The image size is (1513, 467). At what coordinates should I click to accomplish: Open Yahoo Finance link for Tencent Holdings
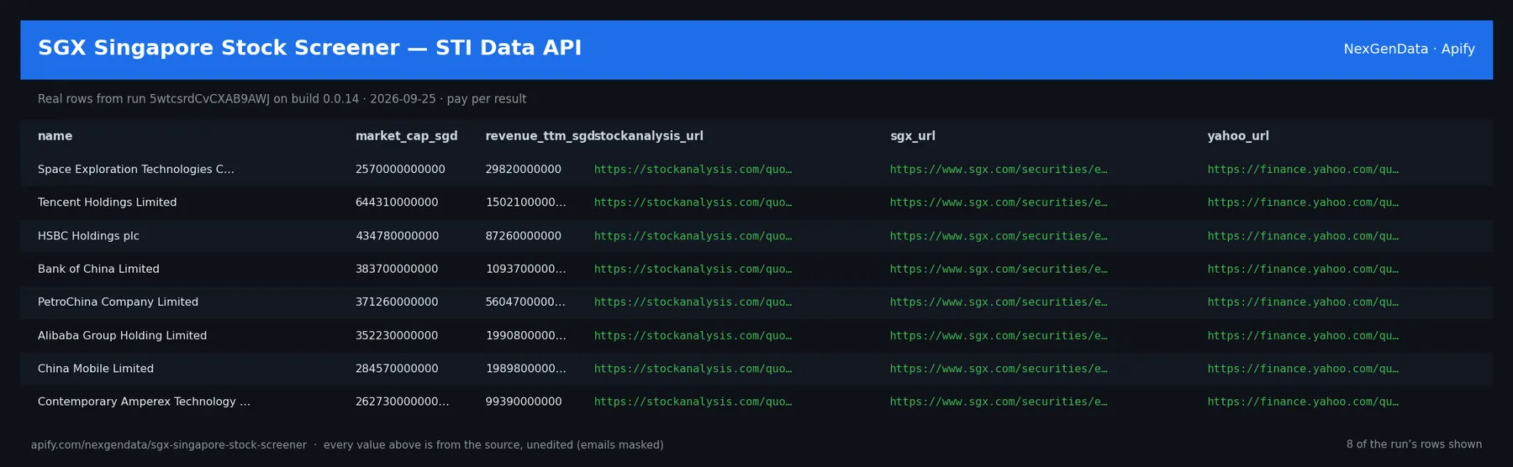click(x=1303, y=202)
